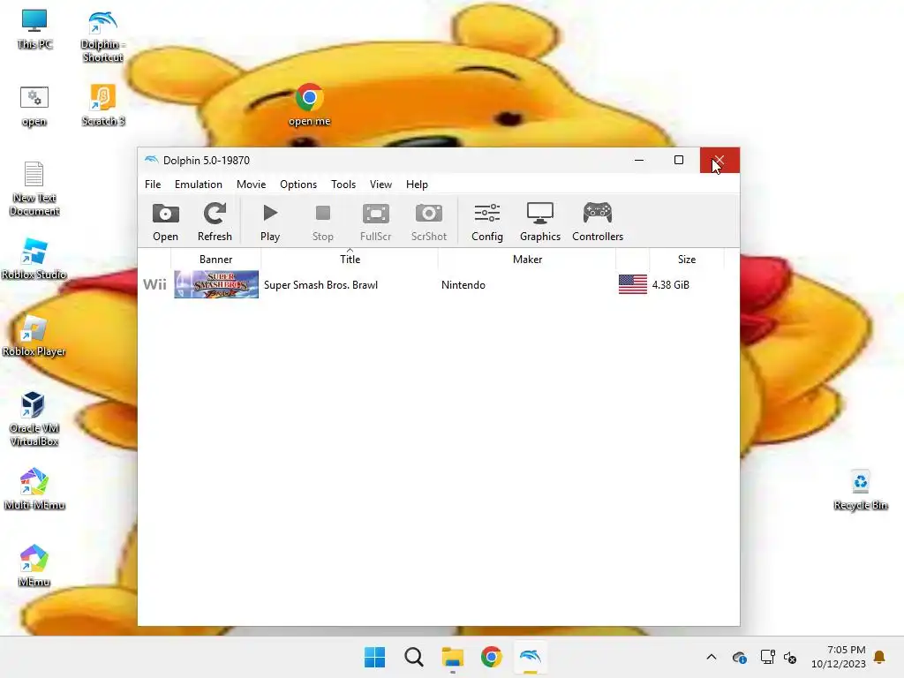Click the network display tray icon
The width and height of the screenshot is (904, 678).
click(x=767, y=657)
